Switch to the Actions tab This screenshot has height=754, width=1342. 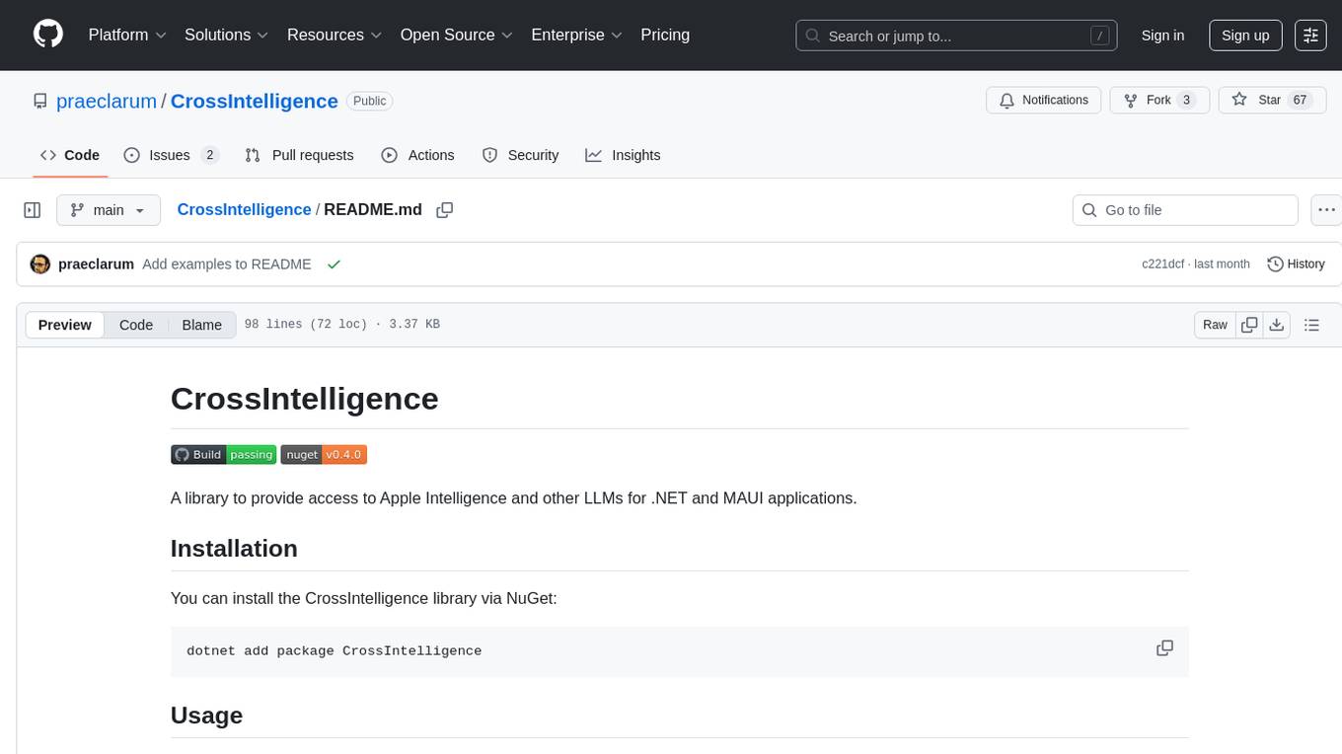click(417, 155)
